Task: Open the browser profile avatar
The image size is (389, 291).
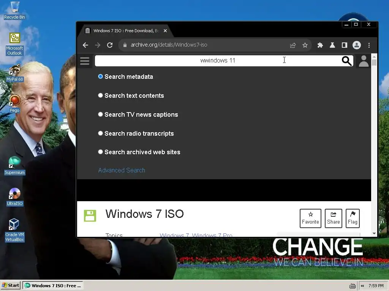Action: tap(356, 45)
